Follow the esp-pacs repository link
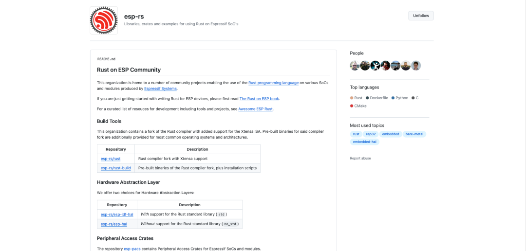 tap(132, 249)
